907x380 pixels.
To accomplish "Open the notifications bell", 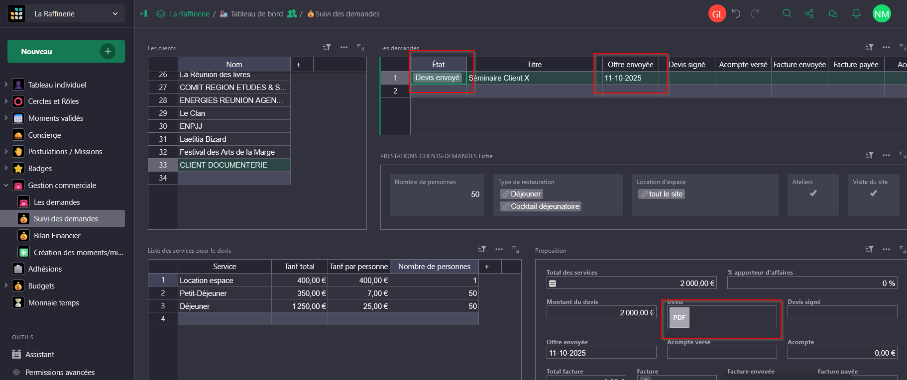I will tap(856, 13).
